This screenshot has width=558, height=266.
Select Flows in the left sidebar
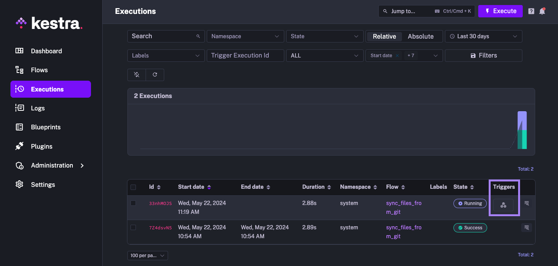tap(39, 70)
